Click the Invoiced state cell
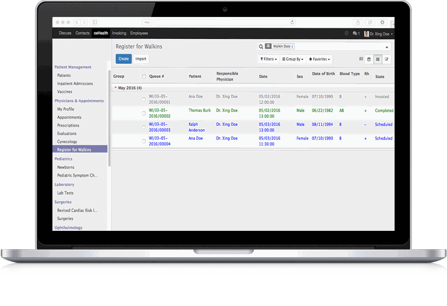 [x=382, y=97]
